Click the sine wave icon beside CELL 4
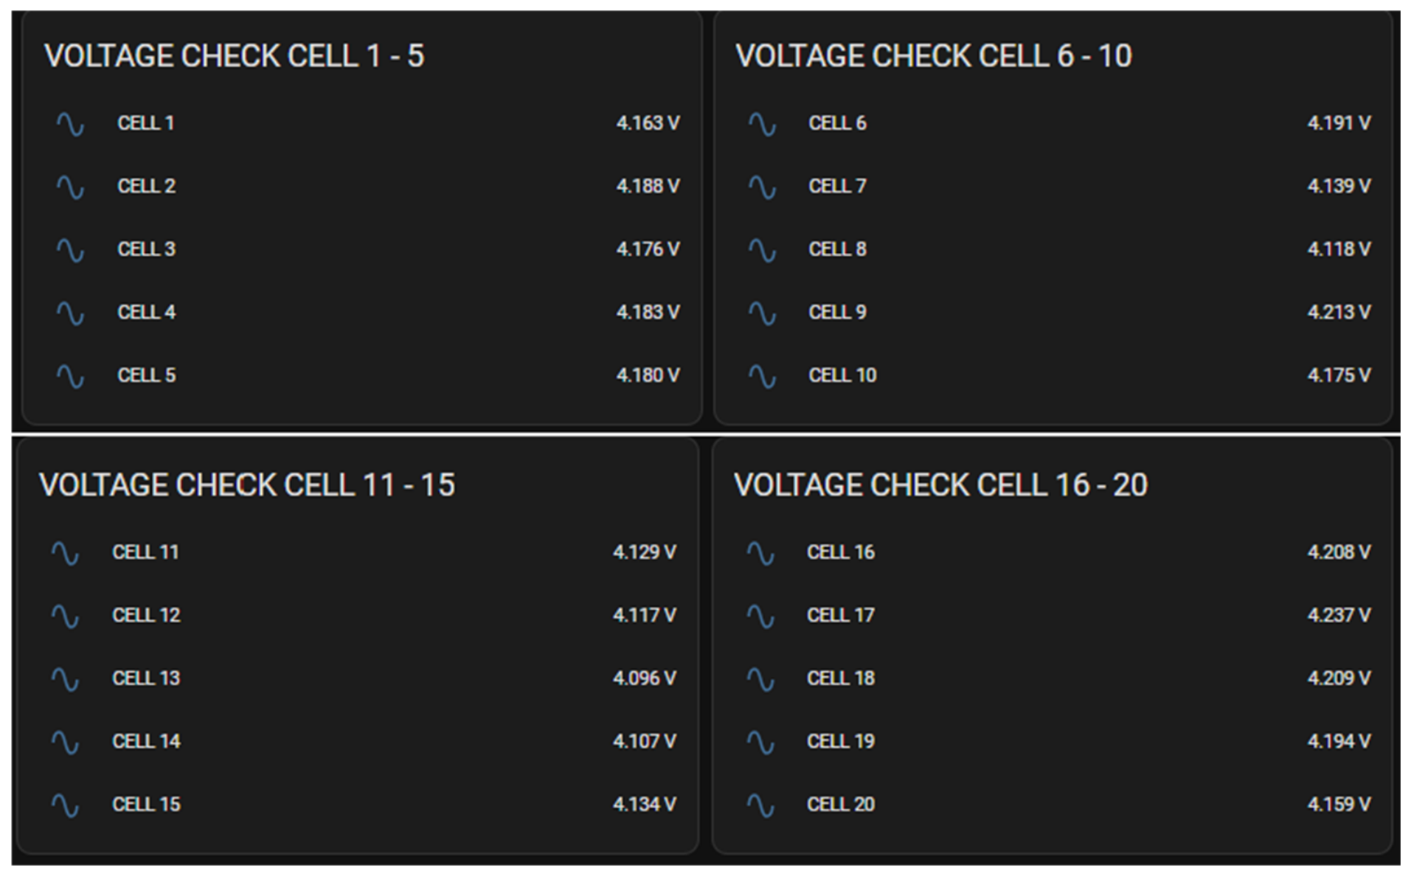The image size is (1411, 876). [x=70, y=313]
